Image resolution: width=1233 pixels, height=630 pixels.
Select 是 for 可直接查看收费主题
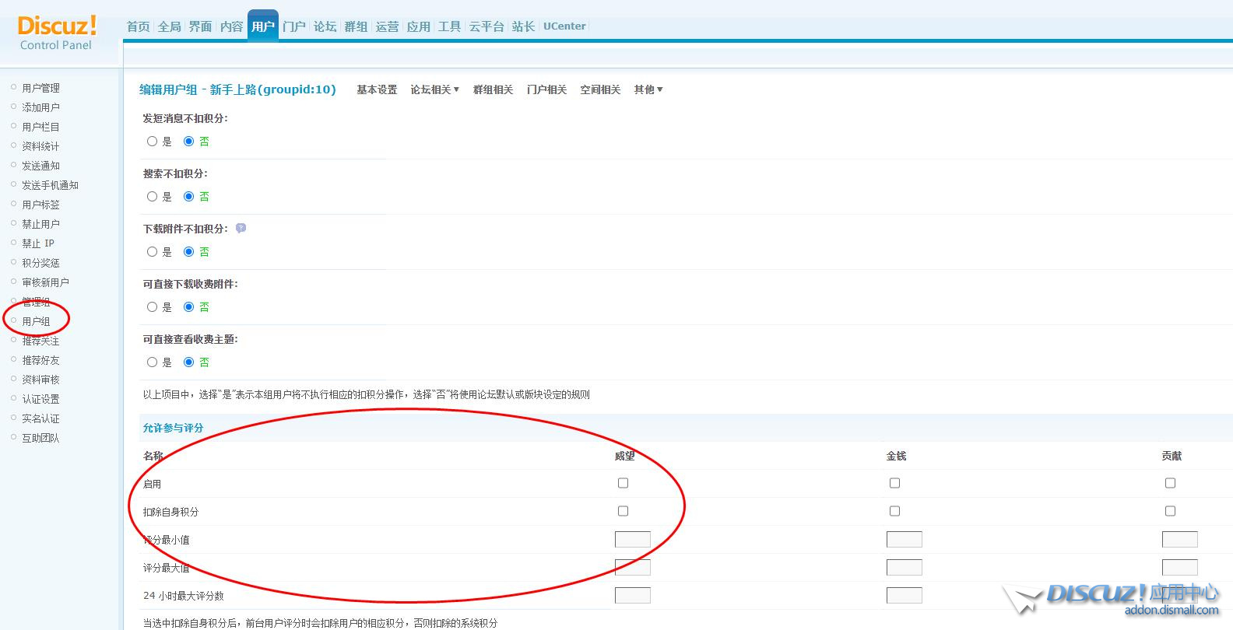153,362
